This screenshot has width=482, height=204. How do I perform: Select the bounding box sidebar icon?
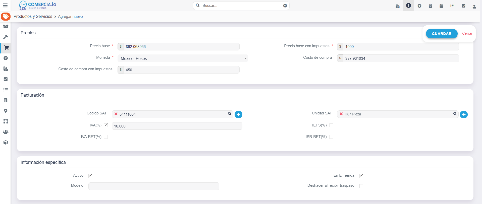click(6, 121)
